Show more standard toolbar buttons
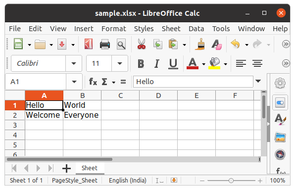 [x=286, y=44]
